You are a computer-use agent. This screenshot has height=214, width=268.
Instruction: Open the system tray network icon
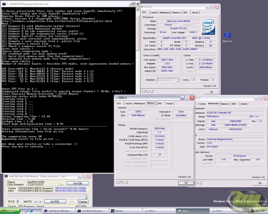pos(253,211)
